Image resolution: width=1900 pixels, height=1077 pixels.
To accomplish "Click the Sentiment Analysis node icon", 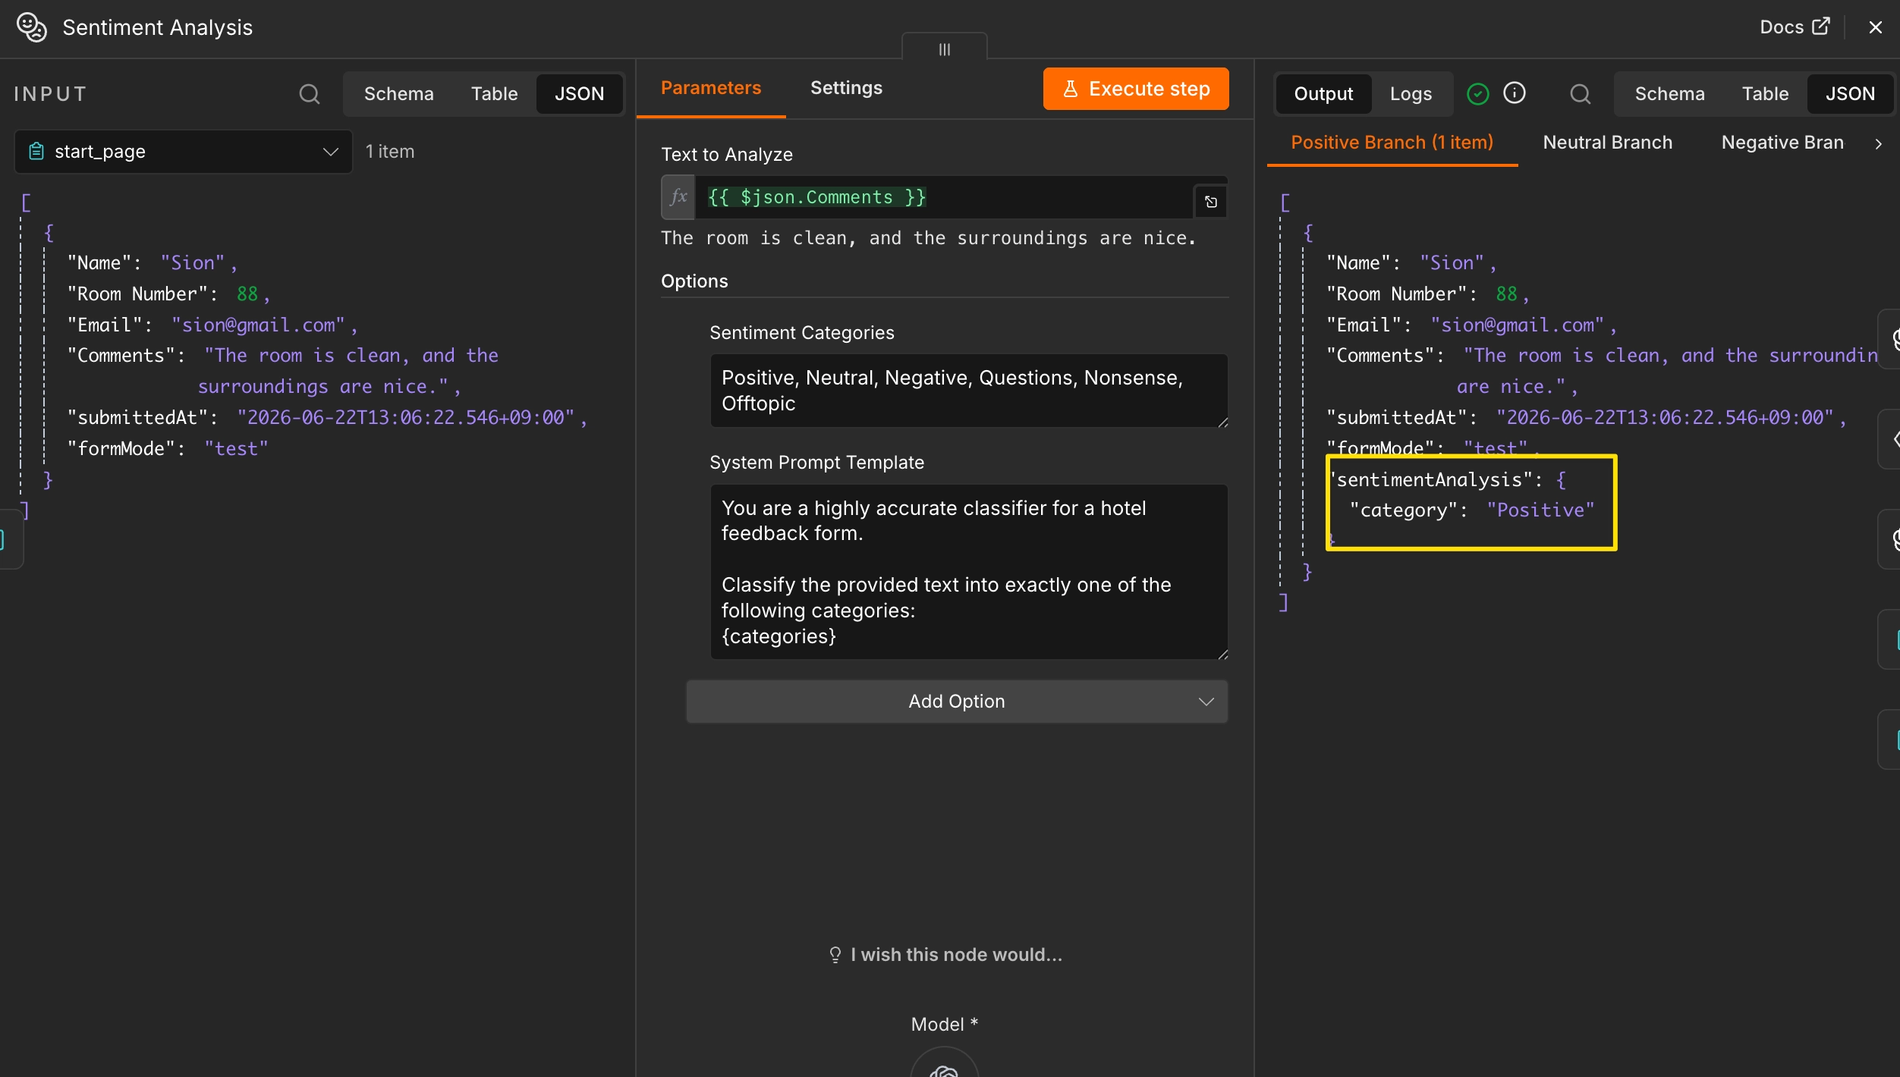I will coord(32,28).
